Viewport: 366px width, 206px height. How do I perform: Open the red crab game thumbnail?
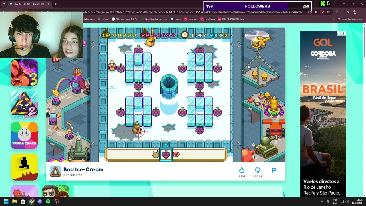(24, 72)
